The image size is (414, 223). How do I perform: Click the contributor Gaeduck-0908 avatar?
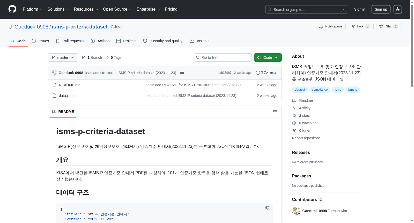click(x=296, y=211)
